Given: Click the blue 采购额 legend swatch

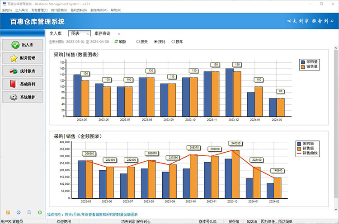Looking at the screenshot, I should coord(299,144).
